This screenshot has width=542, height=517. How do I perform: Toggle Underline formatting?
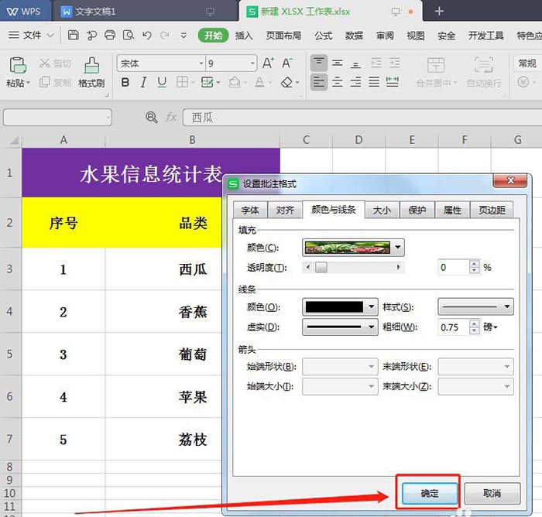click(x=162, y=83)
